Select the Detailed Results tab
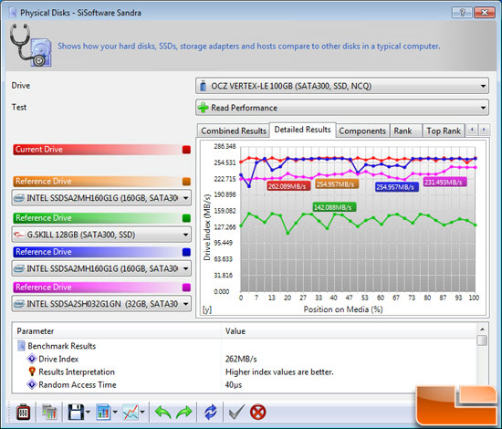This screenshot has height=429, width=502. pyautogui.click(x=302, y=130)
